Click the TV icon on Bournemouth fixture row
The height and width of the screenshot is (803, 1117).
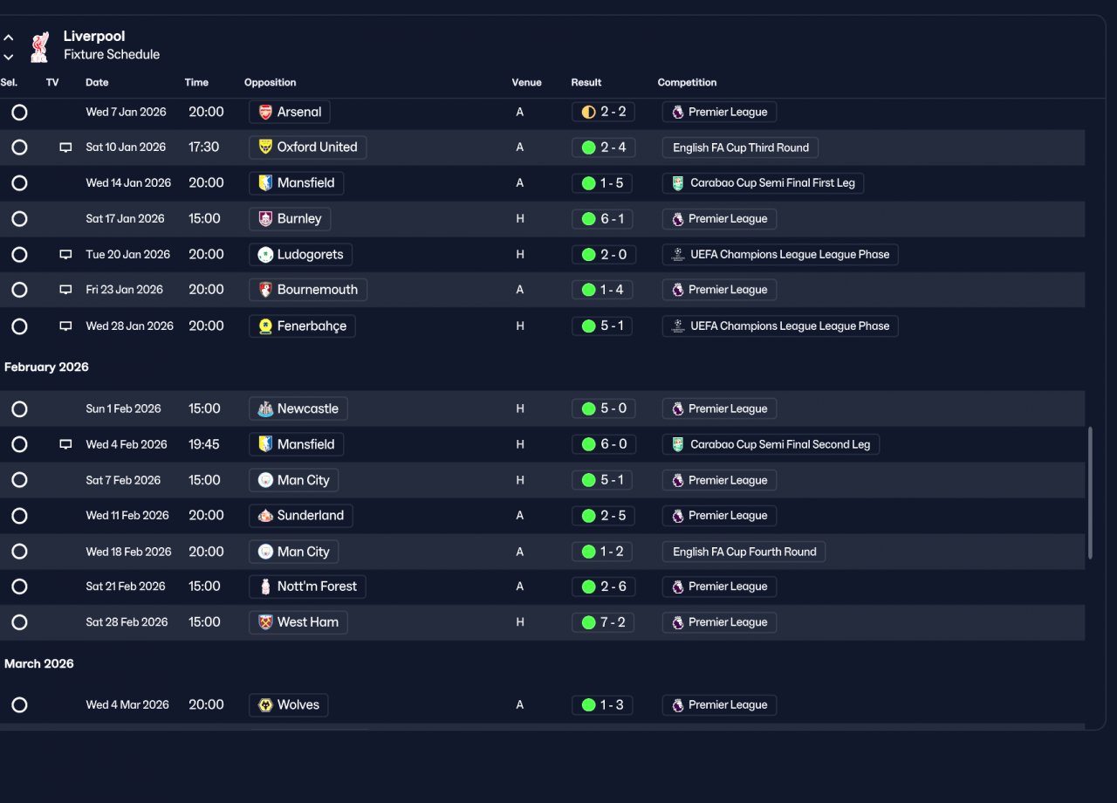pos(65,290)
